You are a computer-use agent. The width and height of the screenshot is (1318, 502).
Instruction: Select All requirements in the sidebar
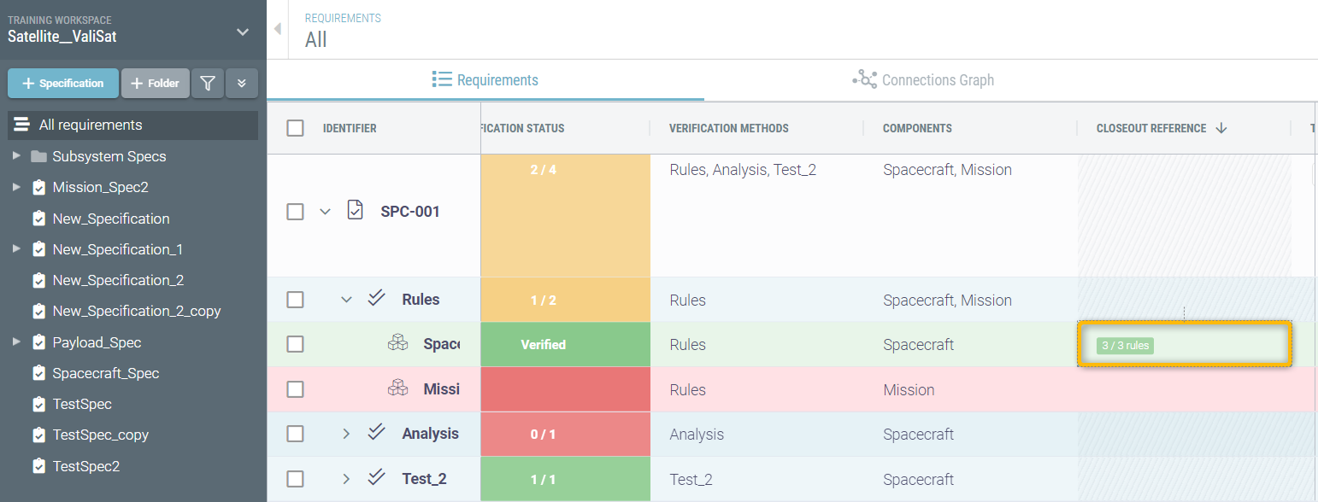coord(132,125)
